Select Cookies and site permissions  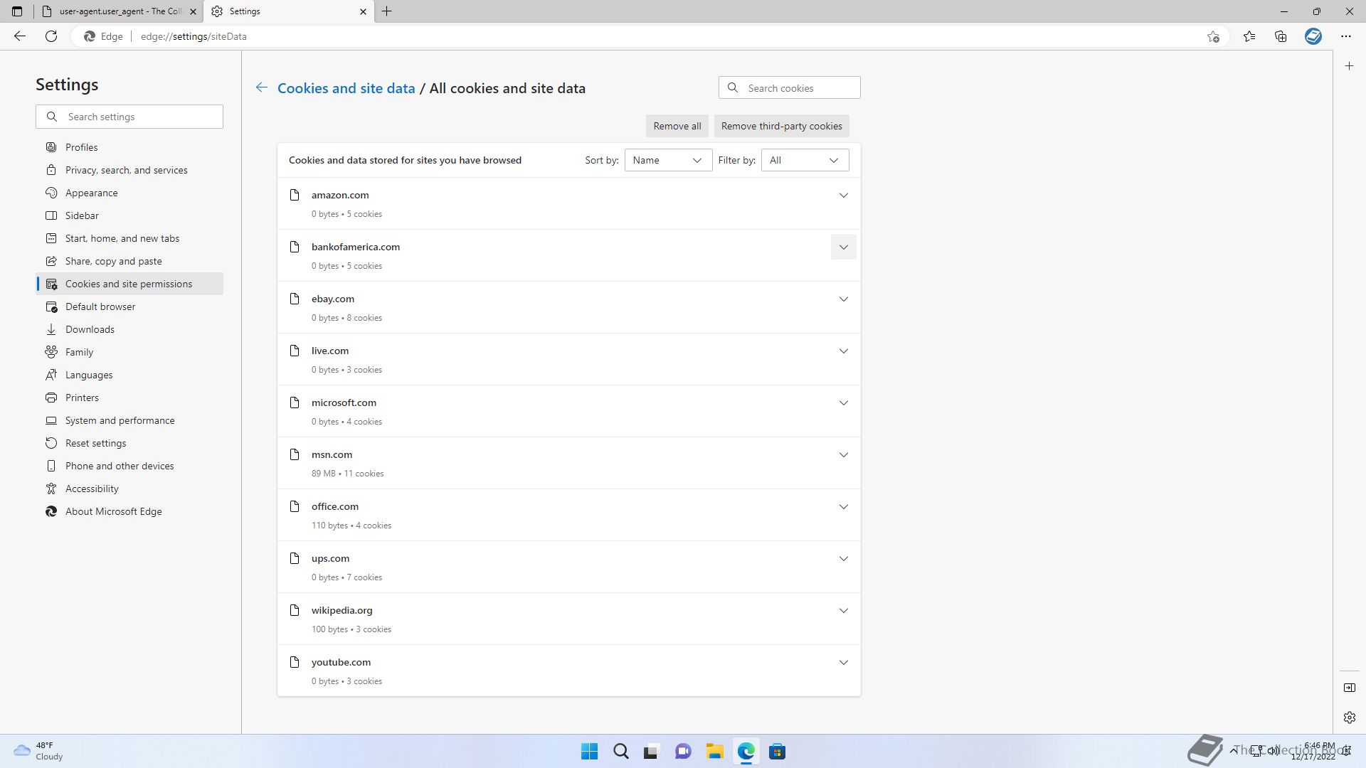pos(129,284)
